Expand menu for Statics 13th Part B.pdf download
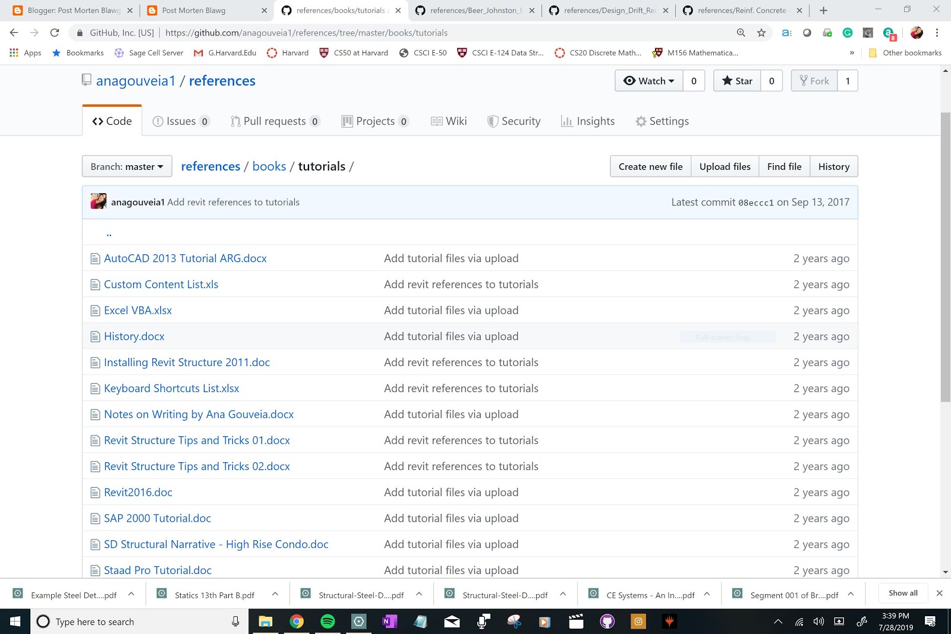The width and height of the screenshot is (951, 634). point(275,594)
